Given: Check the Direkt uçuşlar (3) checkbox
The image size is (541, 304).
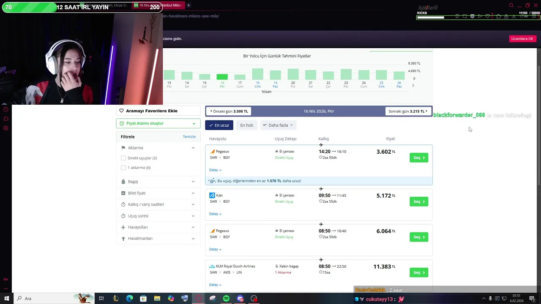Looking at the screenshot, I should 123,158.
